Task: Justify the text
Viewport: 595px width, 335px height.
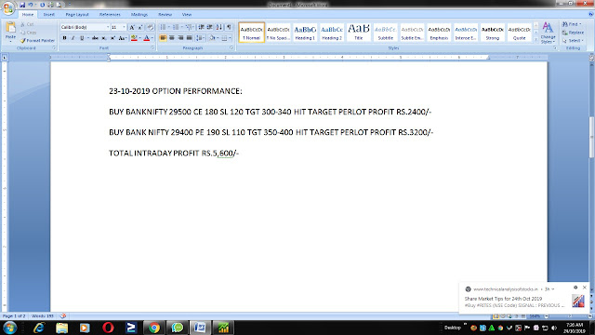Action: (190, 38)
